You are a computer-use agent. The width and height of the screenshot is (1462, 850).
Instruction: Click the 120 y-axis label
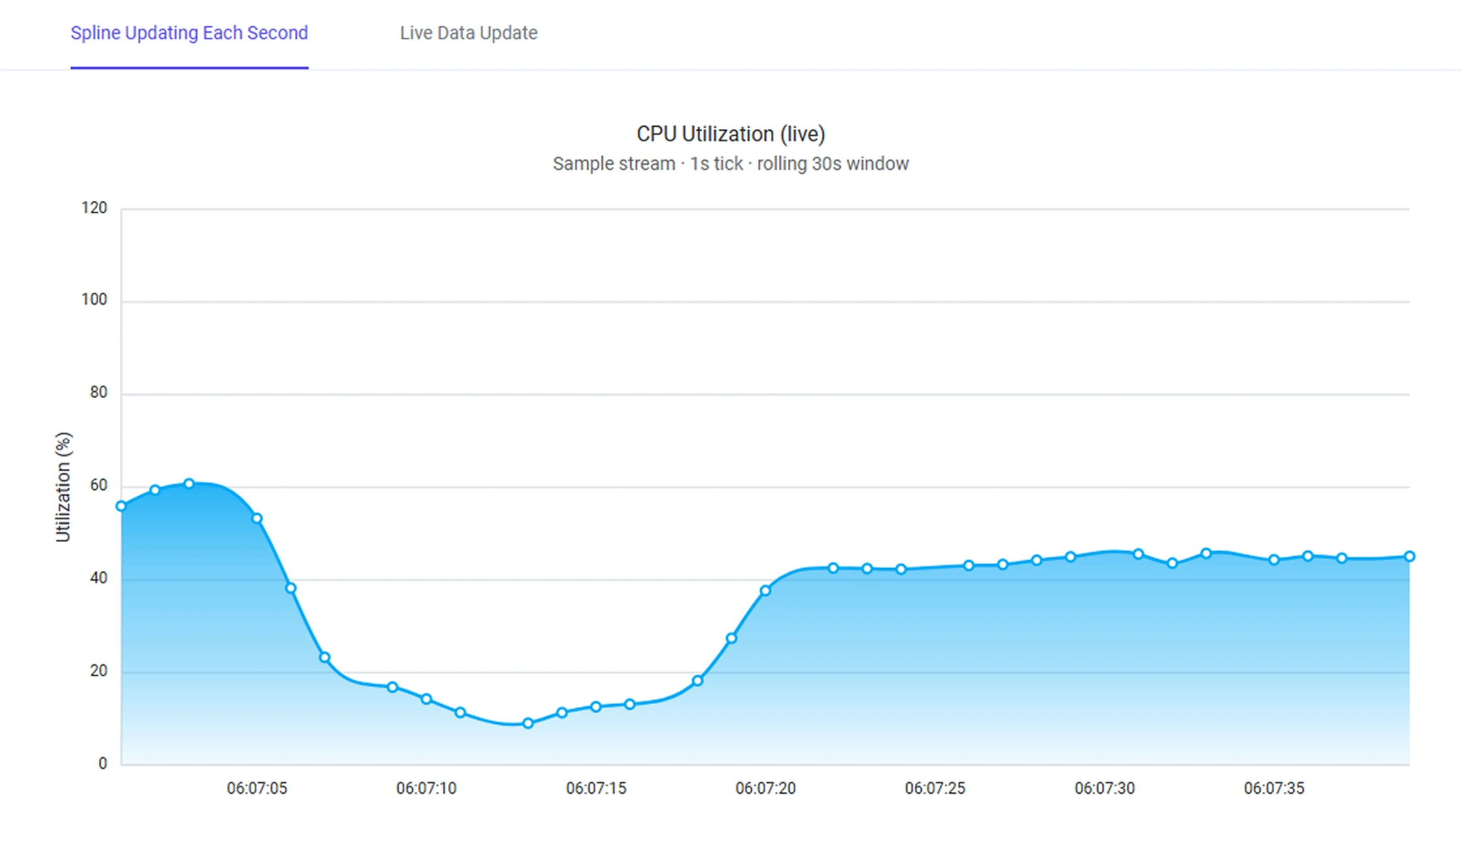tap(94, 208)
